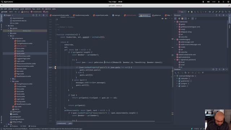
Task: Expand the public folder in project tree
Action: click(x=8, y=33)
